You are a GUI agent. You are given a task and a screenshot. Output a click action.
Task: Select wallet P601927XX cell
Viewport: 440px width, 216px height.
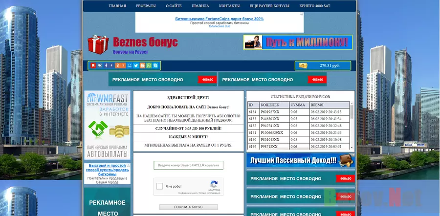pos(274,112)
